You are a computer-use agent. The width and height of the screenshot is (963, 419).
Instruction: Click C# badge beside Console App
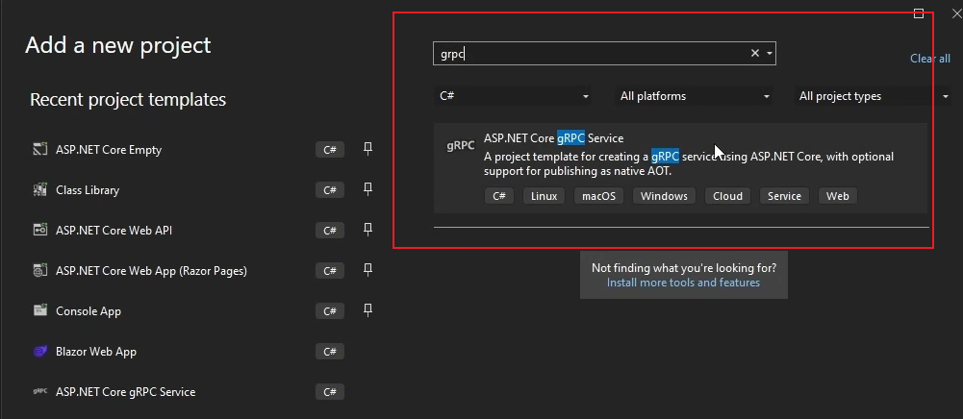pos(330,310)
